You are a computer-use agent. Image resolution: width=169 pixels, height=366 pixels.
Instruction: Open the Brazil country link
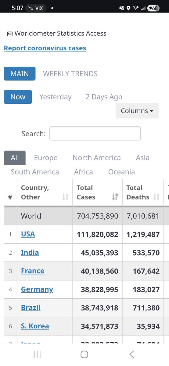(31, 307)
